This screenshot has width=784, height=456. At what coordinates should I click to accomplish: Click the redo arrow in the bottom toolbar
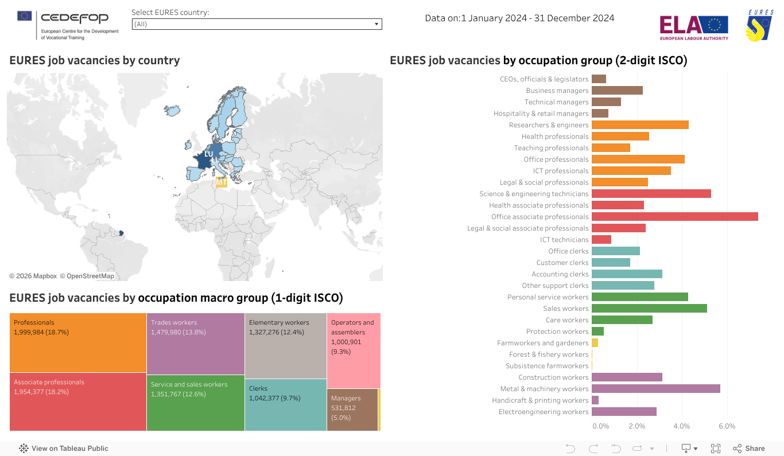coord(593,449)
